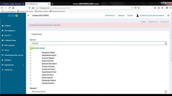Open the Firefox hamburger menu
Viewport: 172px width, 96px height.
(170, 8)
